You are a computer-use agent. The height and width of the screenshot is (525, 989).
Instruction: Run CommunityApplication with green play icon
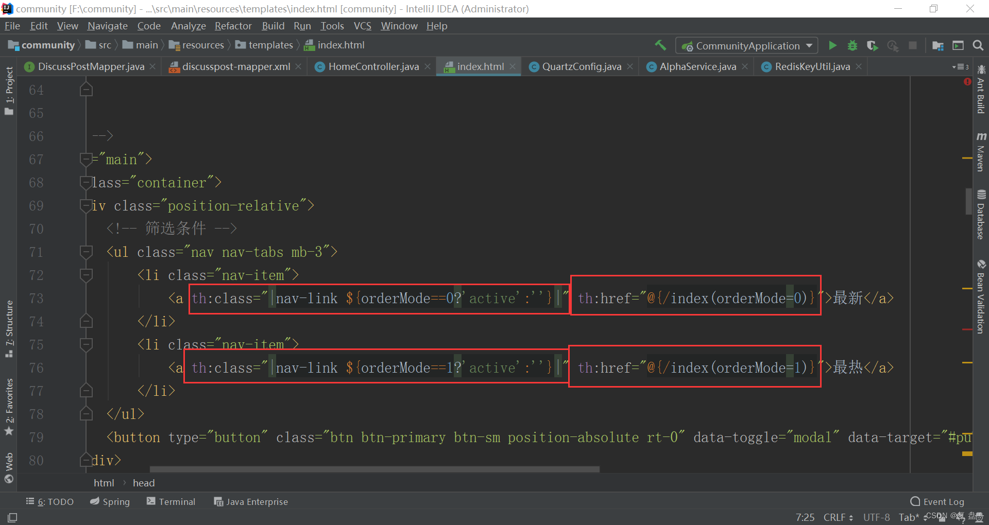(x=832, y=45)
